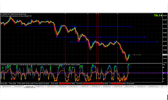This screenshot has width=168, height=100.
Task: Click the 81.430 price axis label
Action: click(165, 41)
